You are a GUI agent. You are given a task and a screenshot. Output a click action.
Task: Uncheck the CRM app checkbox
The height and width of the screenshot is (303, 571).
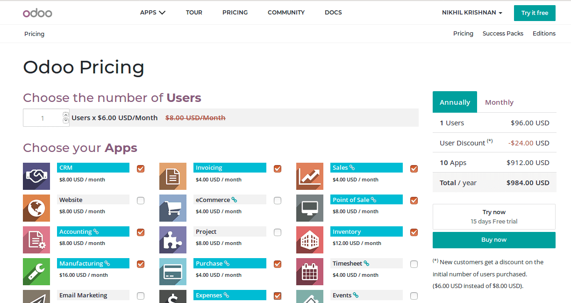(141, 169)
